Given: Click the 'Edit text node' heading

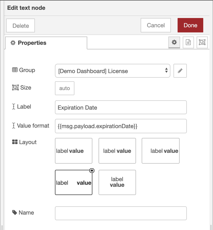Looking at the screenshot, I should pyautogui.click(x=26, y=8).
